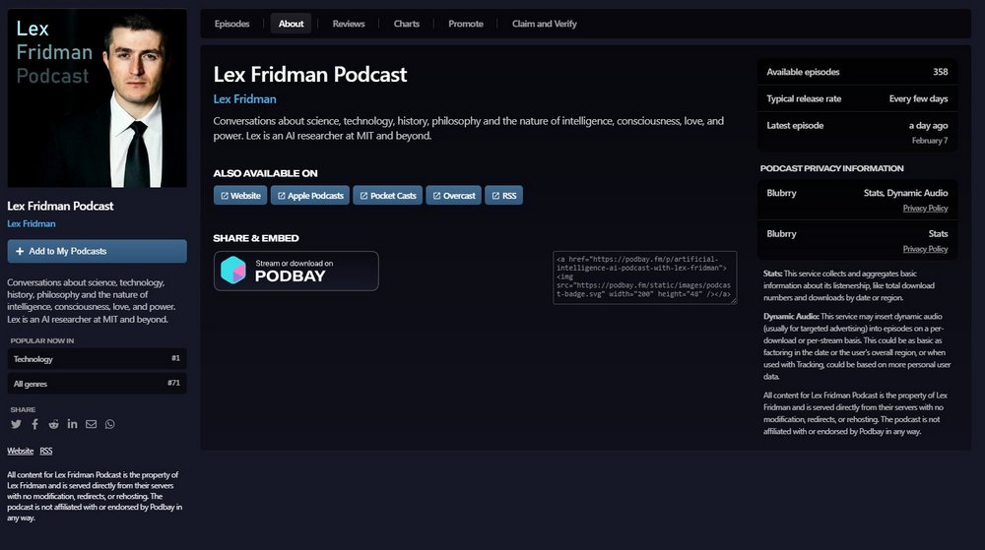Open podcast on Pocket Casts
Image resolution: width=985 pixels, height=550 pixels.
pos(387,196)
